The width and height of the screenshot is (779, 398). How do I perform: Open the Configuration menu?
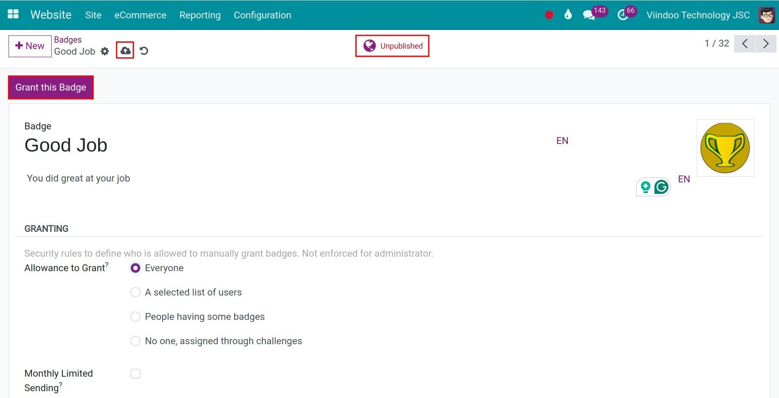[262, 15]
